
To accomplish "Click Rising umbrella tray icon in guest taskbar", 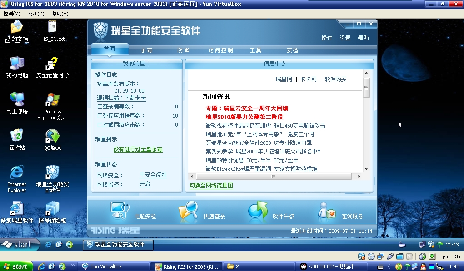I will [440, 244].
